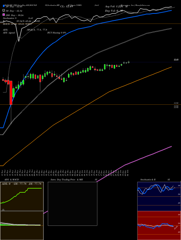181x240 pixels.
Task: Click the 12.49 price label on right axis
Action: point(176,60)
